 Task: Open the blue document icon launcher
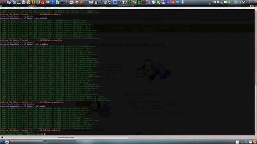point(57,2)
